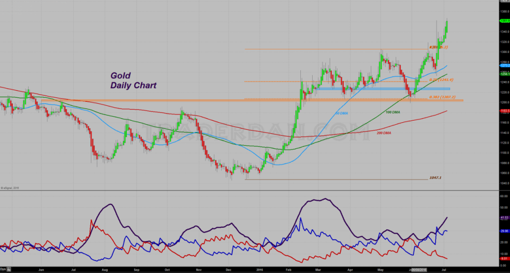Viewport: 510px width, 273px height.
Task: Select the red 1183.5 price axis marker
Action: coord(504,111)
